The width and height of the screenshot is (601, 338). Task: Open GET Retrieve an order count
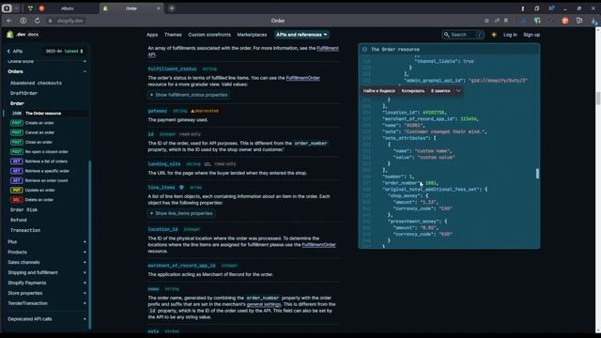[39, 180]
